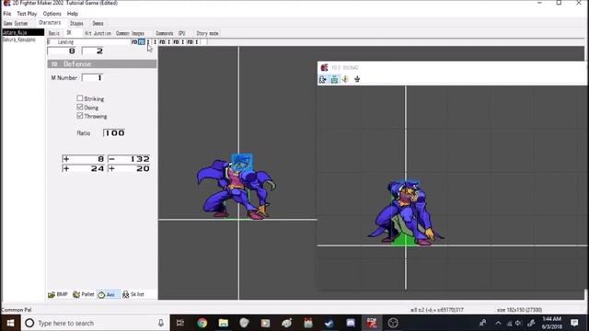Open the CPU sub-tab
Image resolution: width=589 pixels, height=331 pixels.
tap(182, 33)
